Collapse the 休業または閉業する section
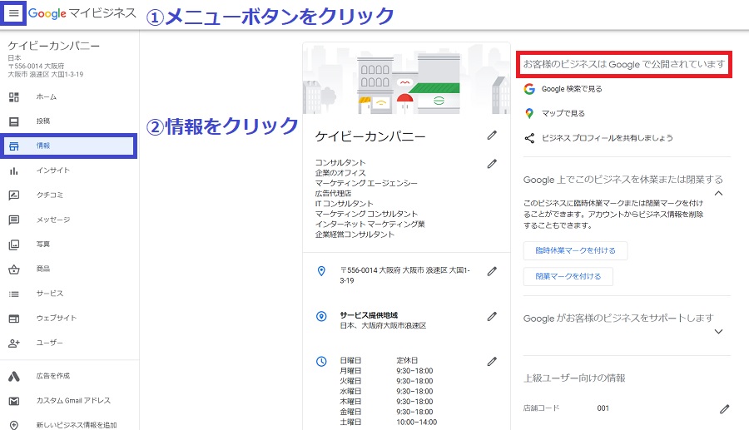 click(x=719, y=193)
